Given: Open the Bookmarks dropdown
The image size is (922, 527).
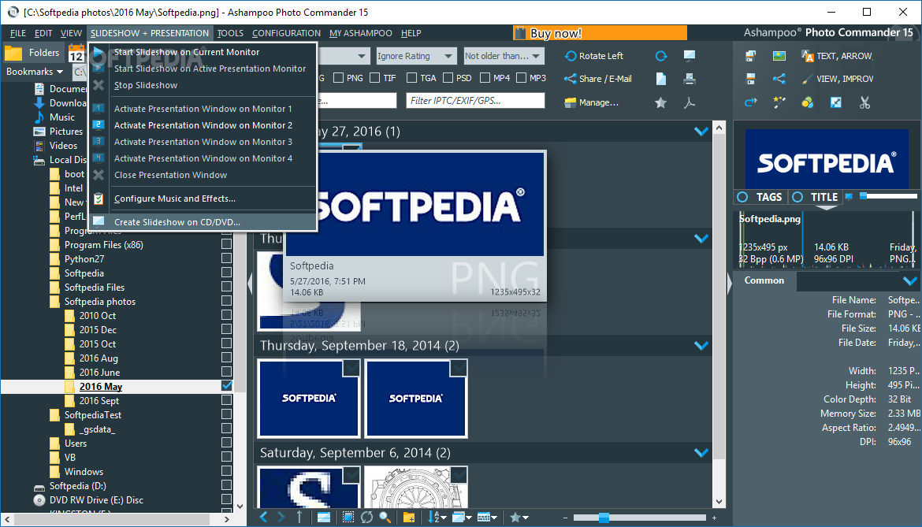Looking at the screenshot, I should click(x=35, y=72).
